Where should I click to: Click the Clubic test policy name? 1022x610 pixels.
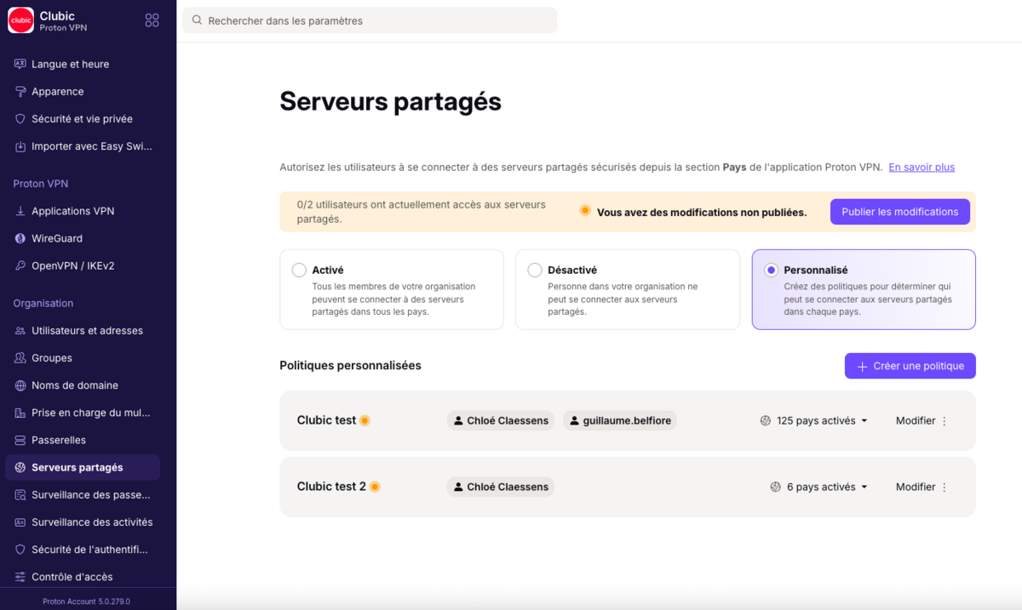[326, 420]
